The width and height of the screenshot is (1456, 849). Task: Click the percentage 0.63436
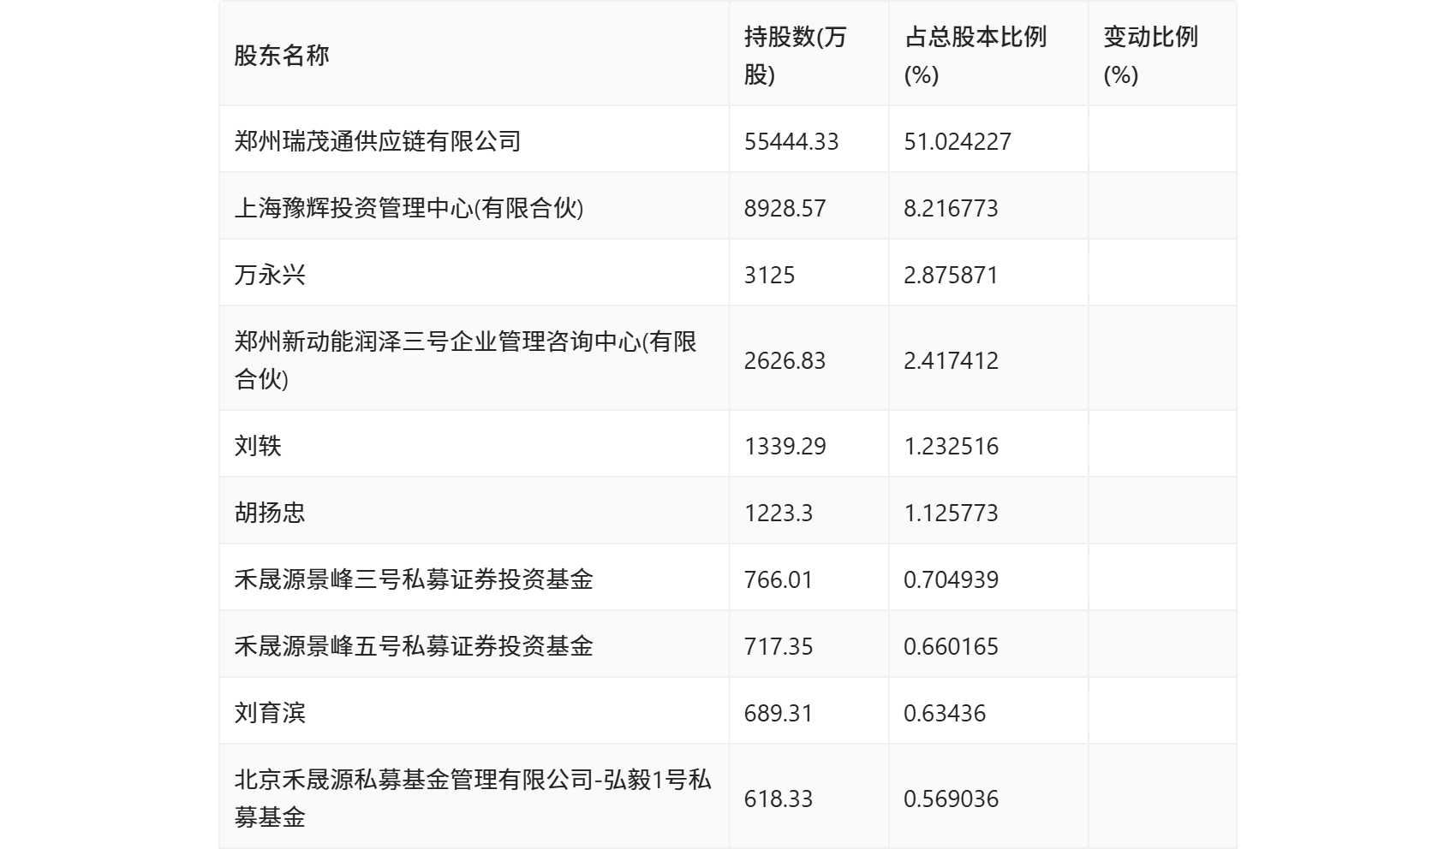click(945, 713)
